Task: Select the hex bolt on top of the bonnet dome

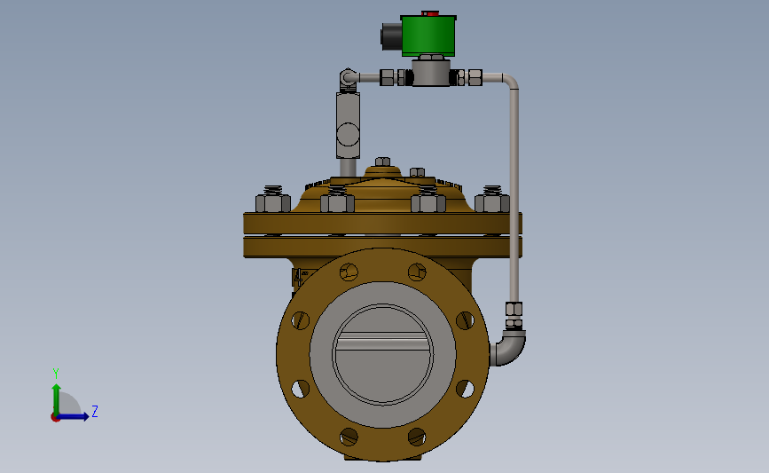Action: [382, 162]
